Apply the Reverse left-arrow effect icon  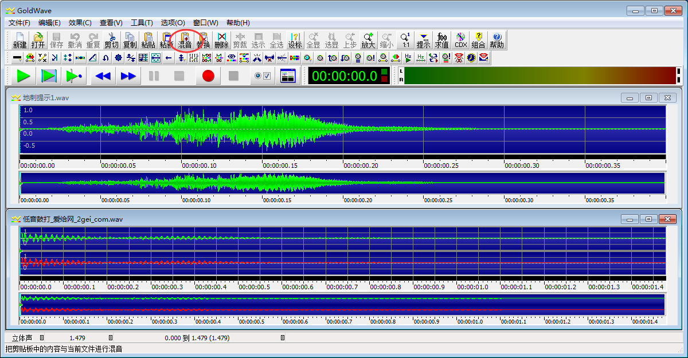pos(169,57)
